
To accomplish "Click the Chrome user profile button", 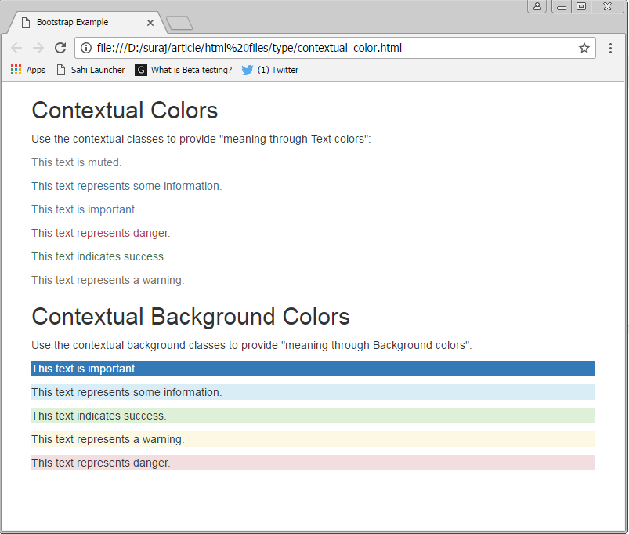I will (x=537, y=6).
